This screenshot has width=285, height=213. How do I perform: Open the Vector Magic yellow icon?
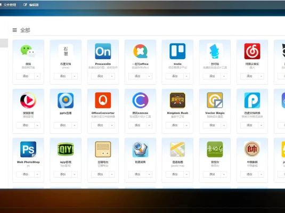coord(215,100)
